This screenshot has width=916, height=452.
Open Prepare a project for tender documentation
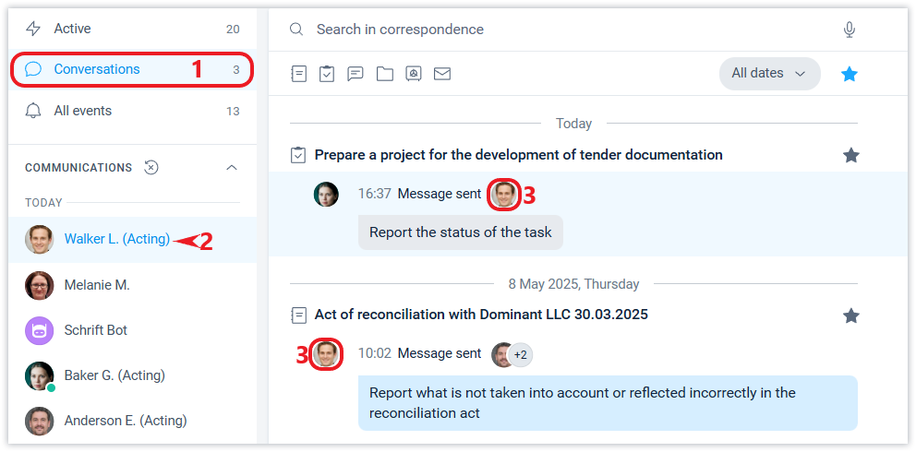pos(518,155)
